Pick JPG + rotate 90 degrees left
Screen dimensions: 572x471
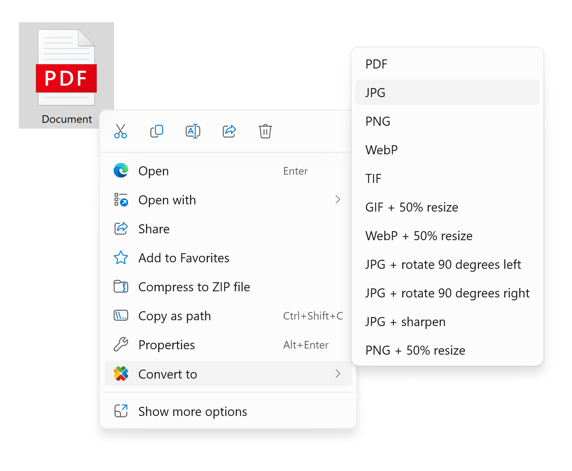click(443, 264)
